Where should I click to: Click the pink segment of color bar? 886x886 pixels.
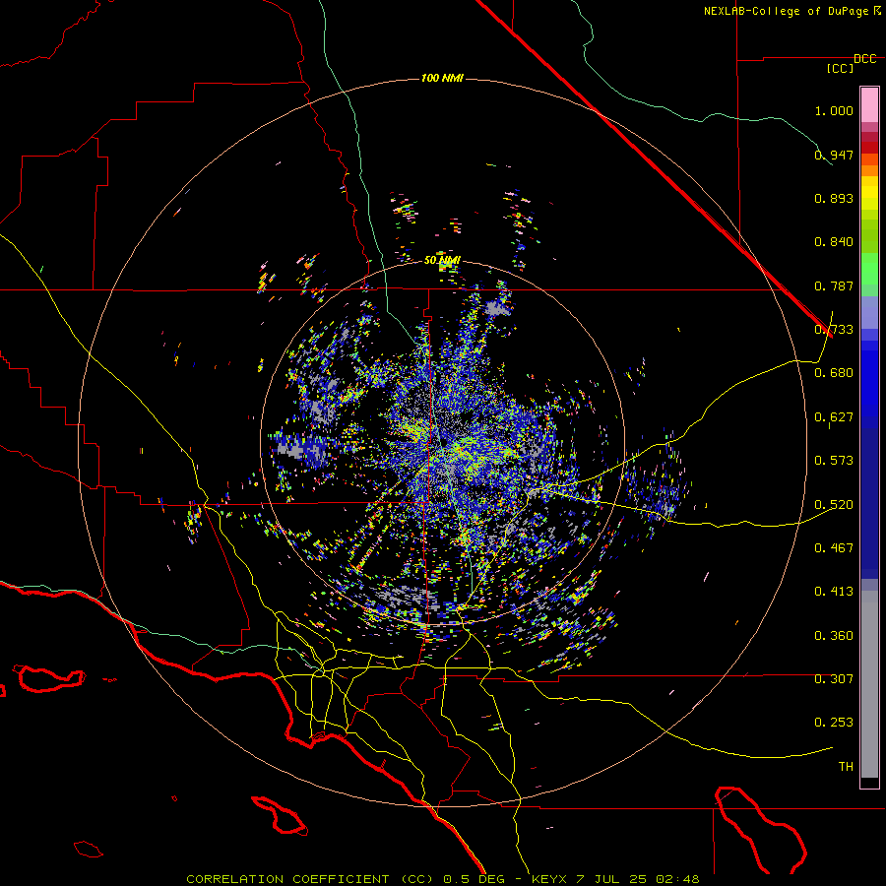tap(869, 104)
